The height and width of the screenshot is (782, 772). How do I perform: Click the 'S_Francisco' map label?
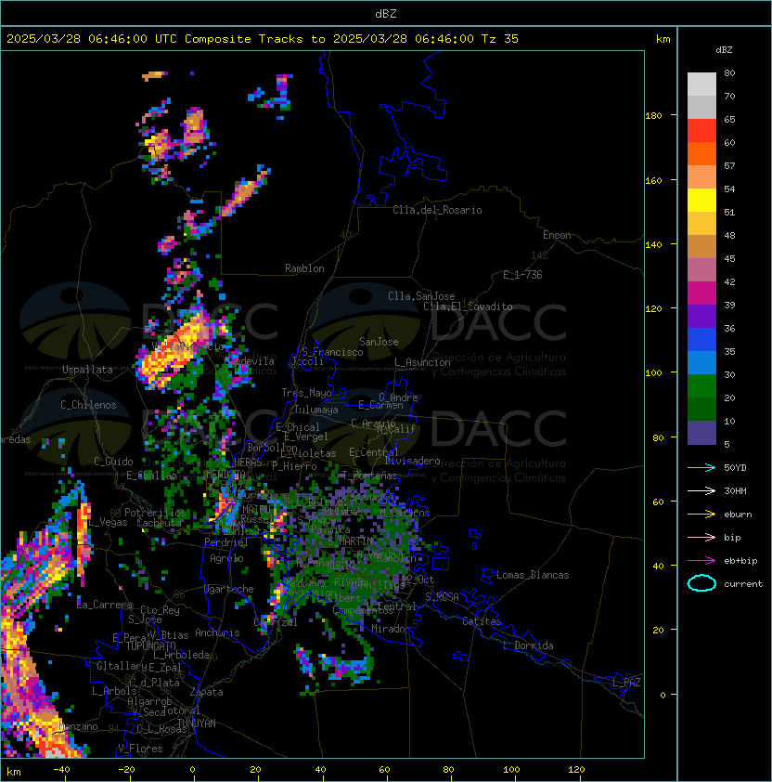332,352
